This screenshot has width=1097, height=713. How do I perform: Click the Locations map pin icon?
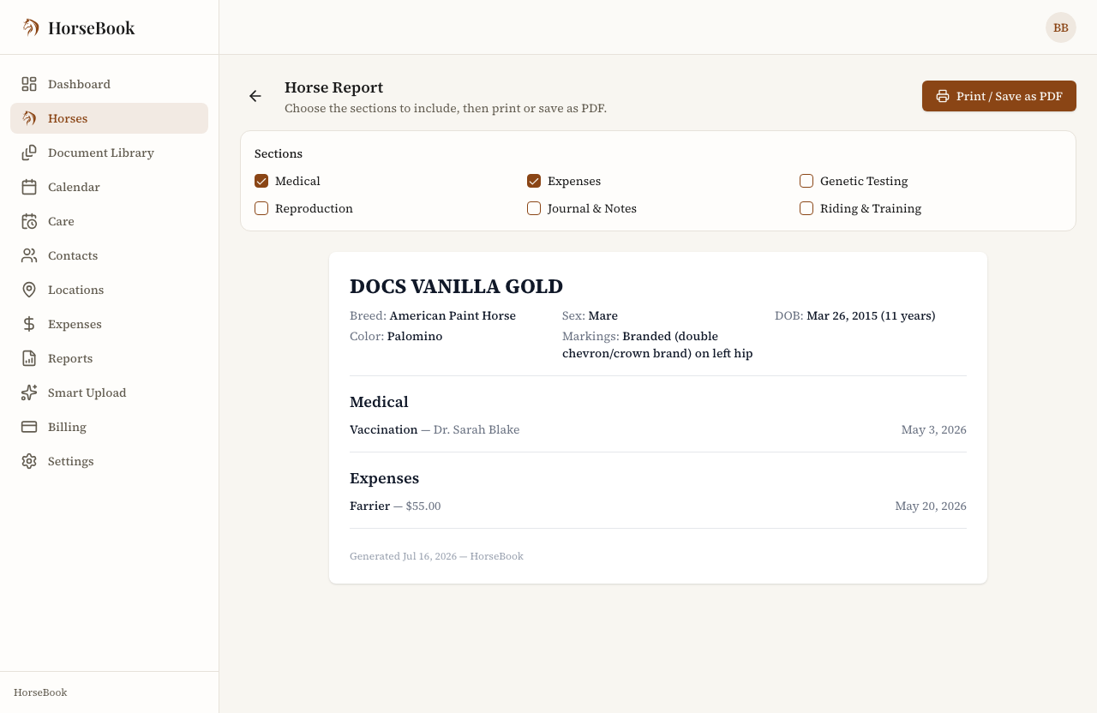[x=29, y=290]
